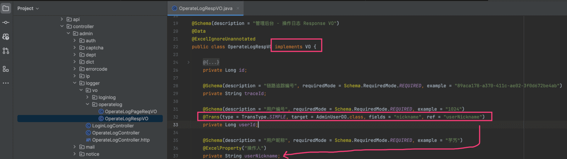Viewport: 567px width, 159px height.
Task: Expand the loginlog folder
Action: 87,97
